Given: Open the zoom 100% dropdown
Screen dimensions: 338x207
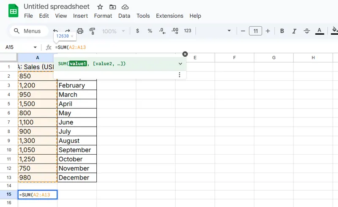Looking at the screenshot, I should (x=114, y=31).
